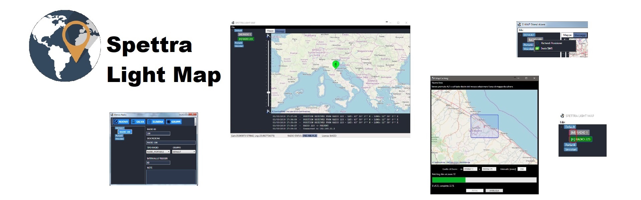Click the RADIO STATUS IP address in status bar
Screen dimensions: 641x200
pos(310,136)
